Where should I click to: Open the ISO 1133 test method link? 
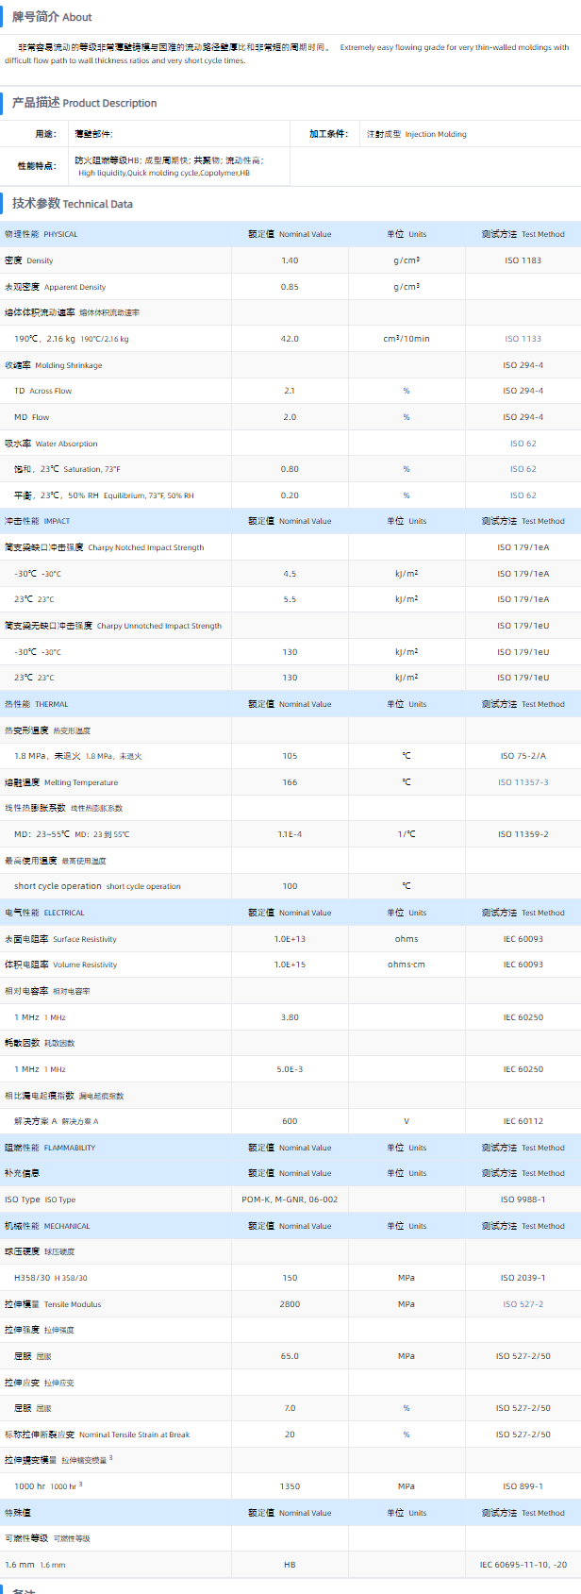(x=523, y=339)
